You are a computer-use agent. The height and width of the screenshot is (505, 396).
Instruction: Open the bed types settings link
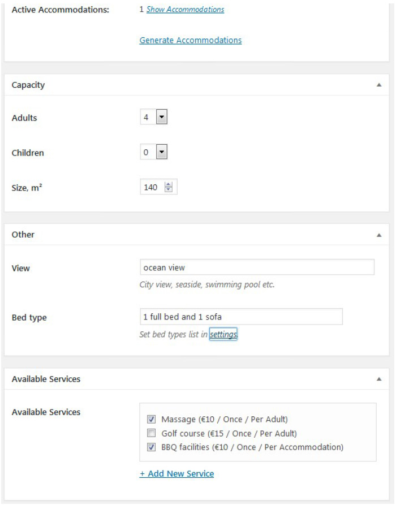(223, 334)
